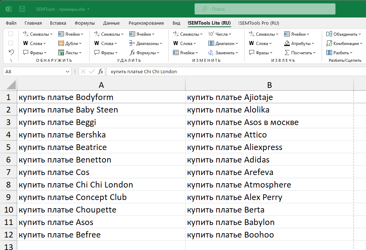Open Ячейки in the УДАЛИТЬ group
Viewport: 366px width, 250px height.
point(142,34)
